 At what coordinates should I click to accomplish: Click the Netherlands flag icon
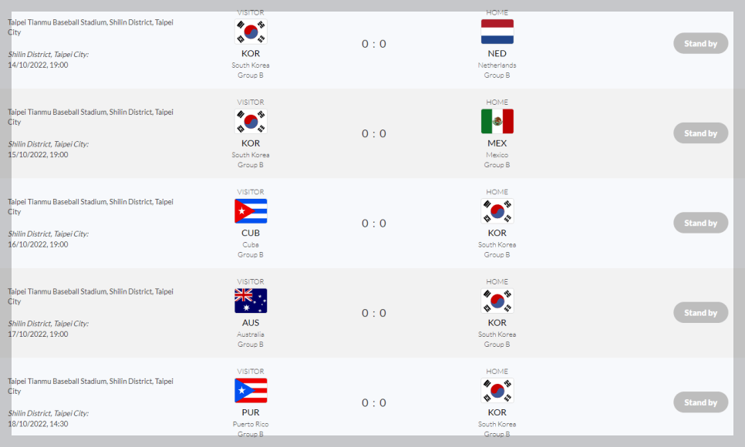coord(497,32)
